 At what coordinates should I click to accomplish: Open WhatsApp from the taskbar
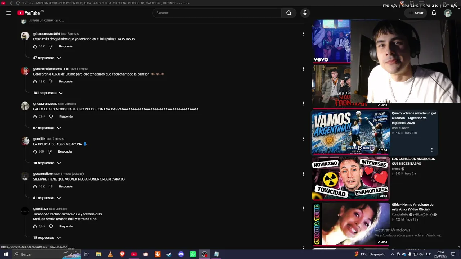tap(193, 254)
